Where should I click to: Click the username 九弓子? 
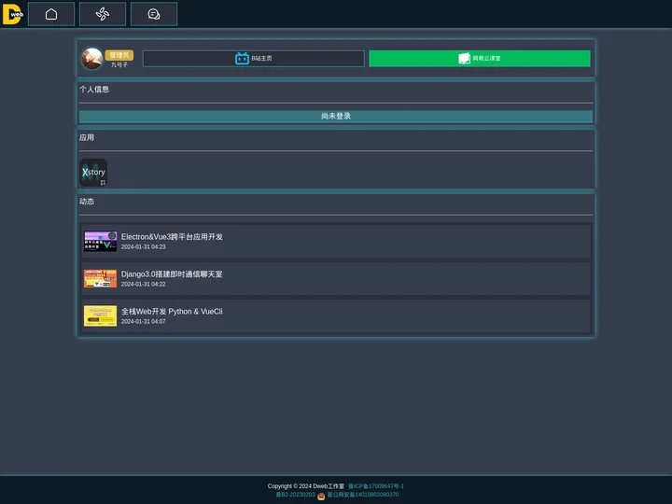coord(119,64)
